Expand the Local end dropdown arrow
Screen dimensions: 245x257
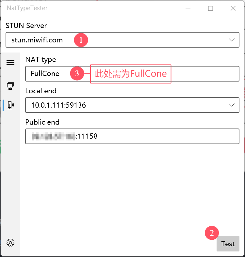[232, 105]
